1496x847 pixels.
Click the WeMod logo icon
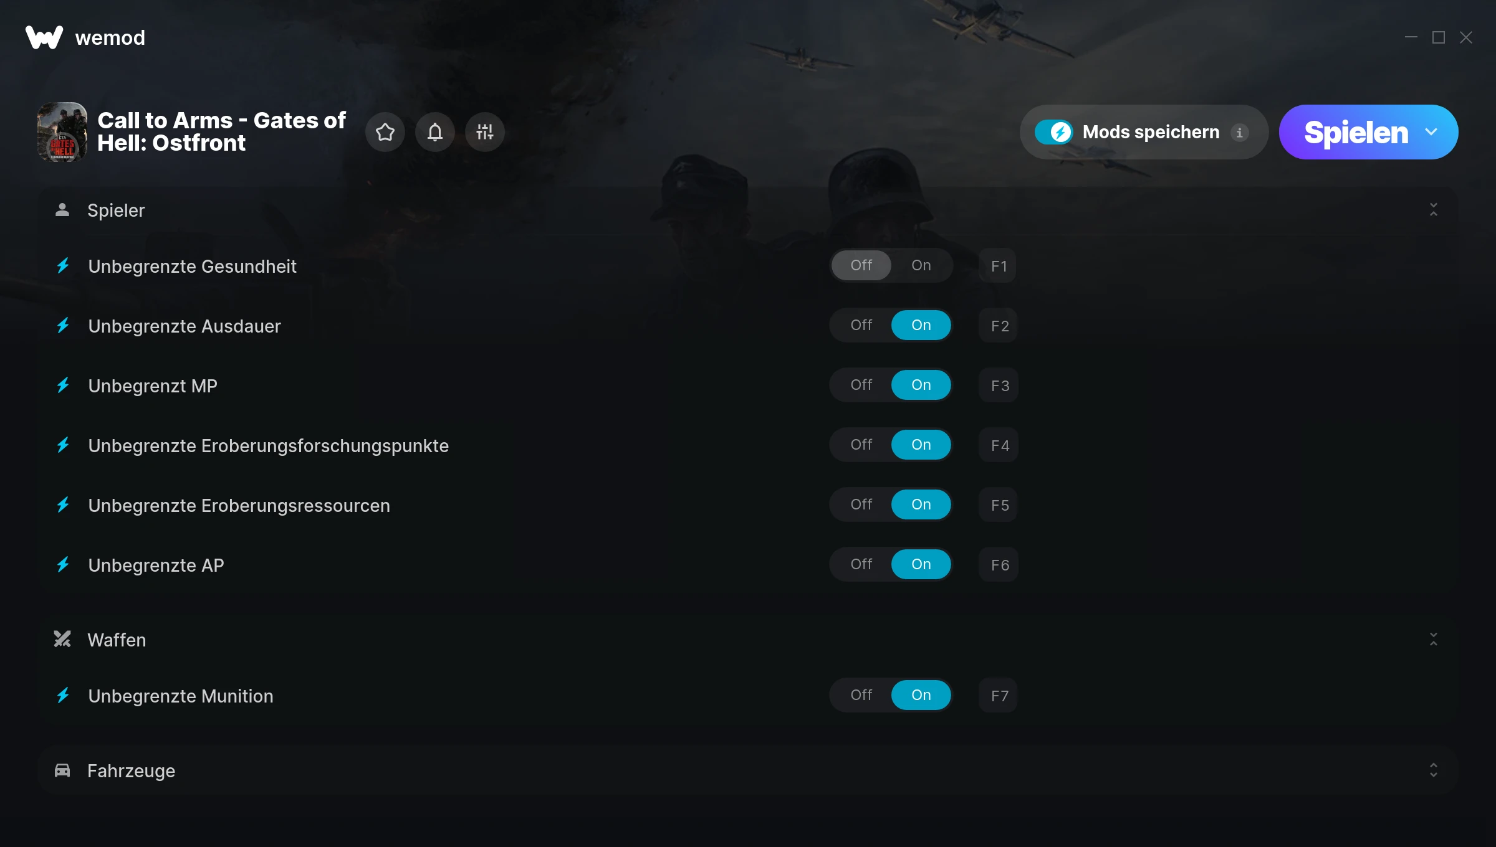(44, 37)
